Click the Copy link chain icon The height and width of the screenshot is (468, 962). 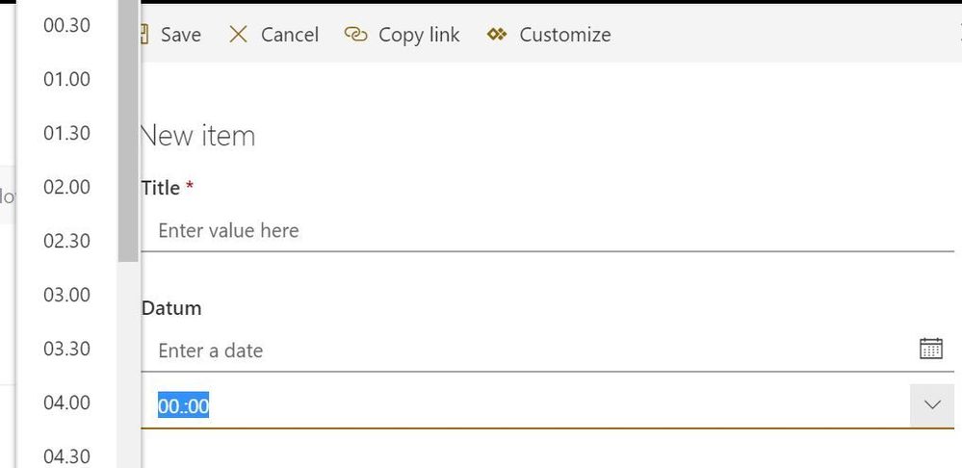tap(356, 35)
